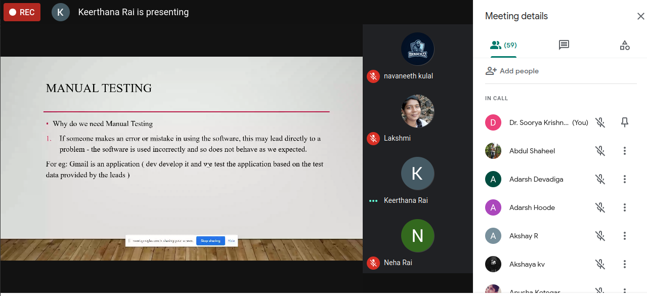Click Add people to invite participants
647x296 pixels.
(512, 71)
